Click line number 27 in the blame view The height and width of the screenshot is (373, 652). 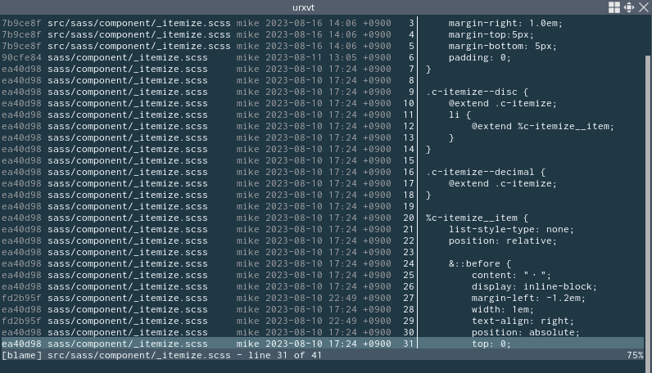pyautogui.click(x=408, y=299)
